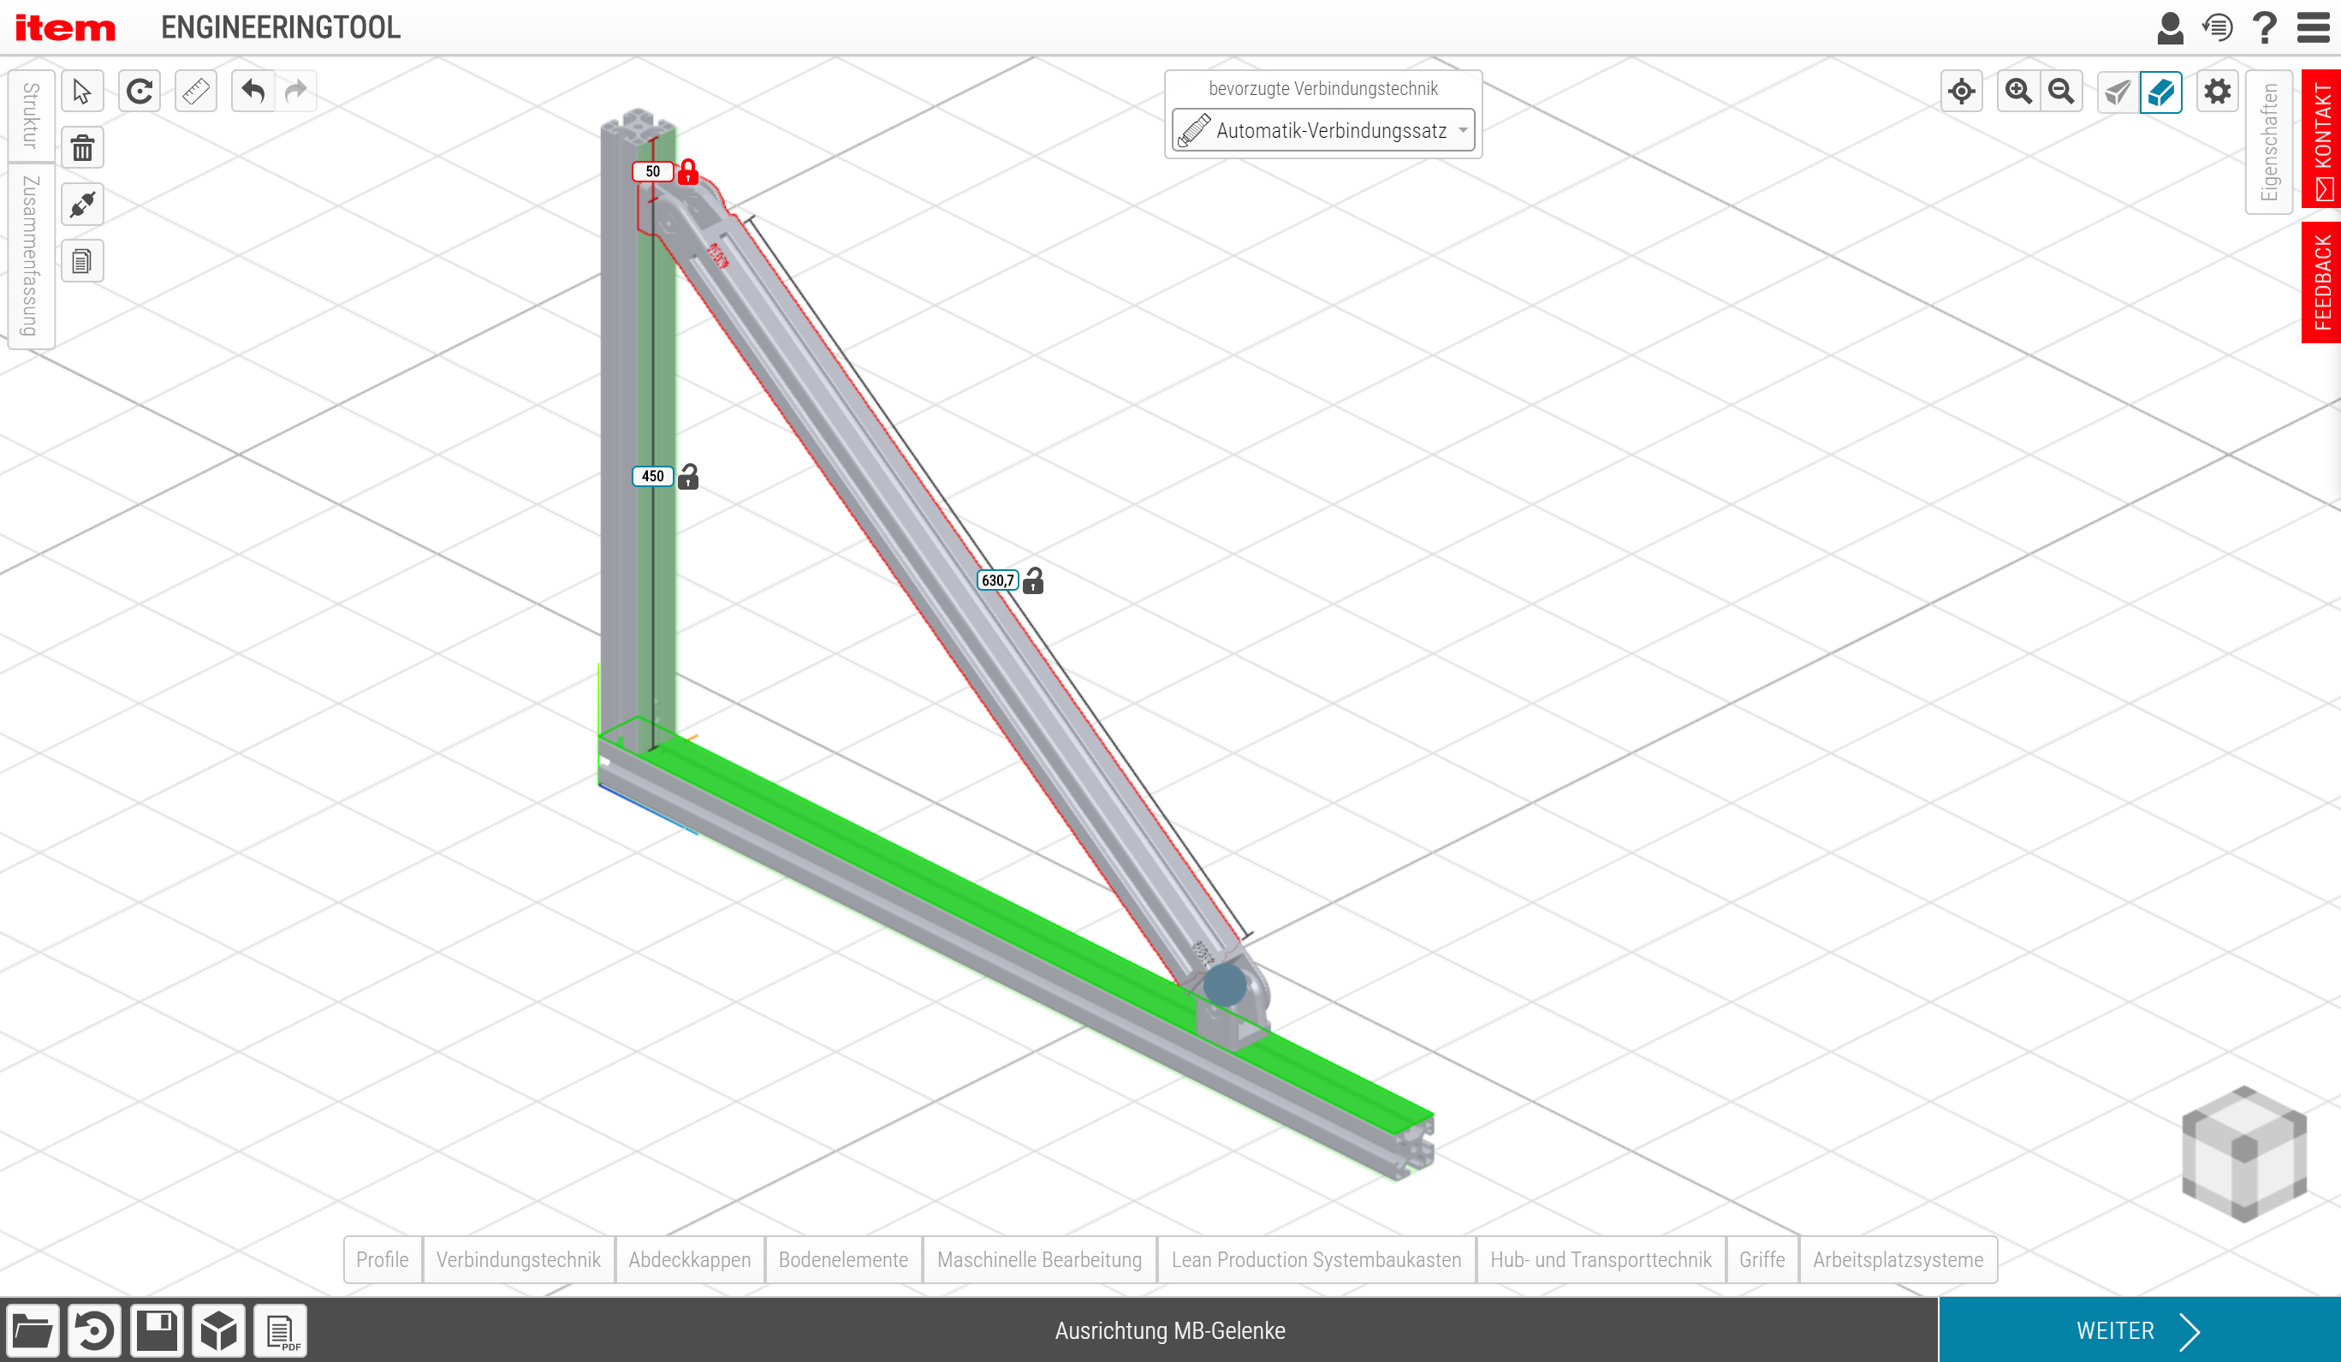Viewport: 2341px width, 1362px height.
Task: Open the connector plug tool
Action: click(x=82, y=205)
